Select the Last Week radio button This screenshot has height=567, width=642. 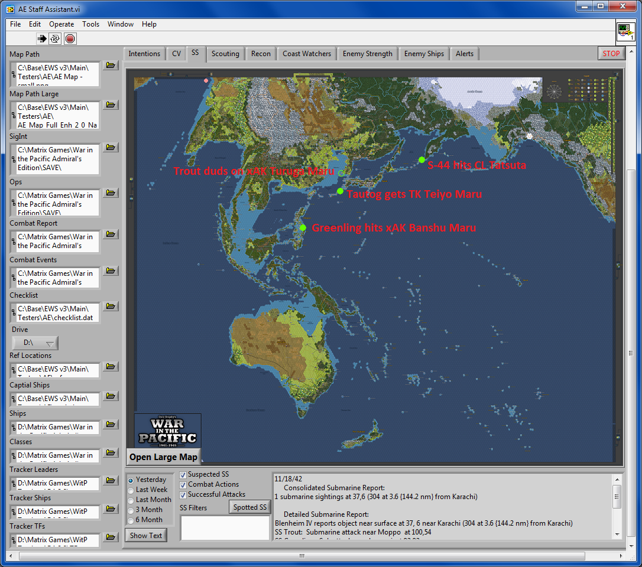pyautogui.click(x=131, y=490)
